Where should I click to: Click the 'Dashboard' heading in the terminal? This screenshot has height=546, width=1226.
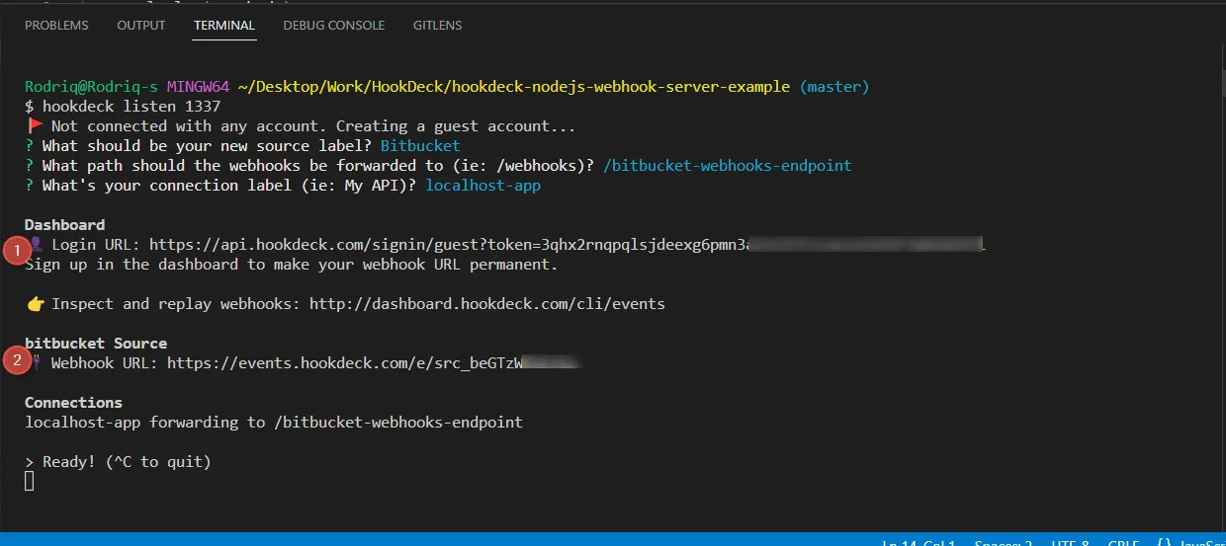64,225
